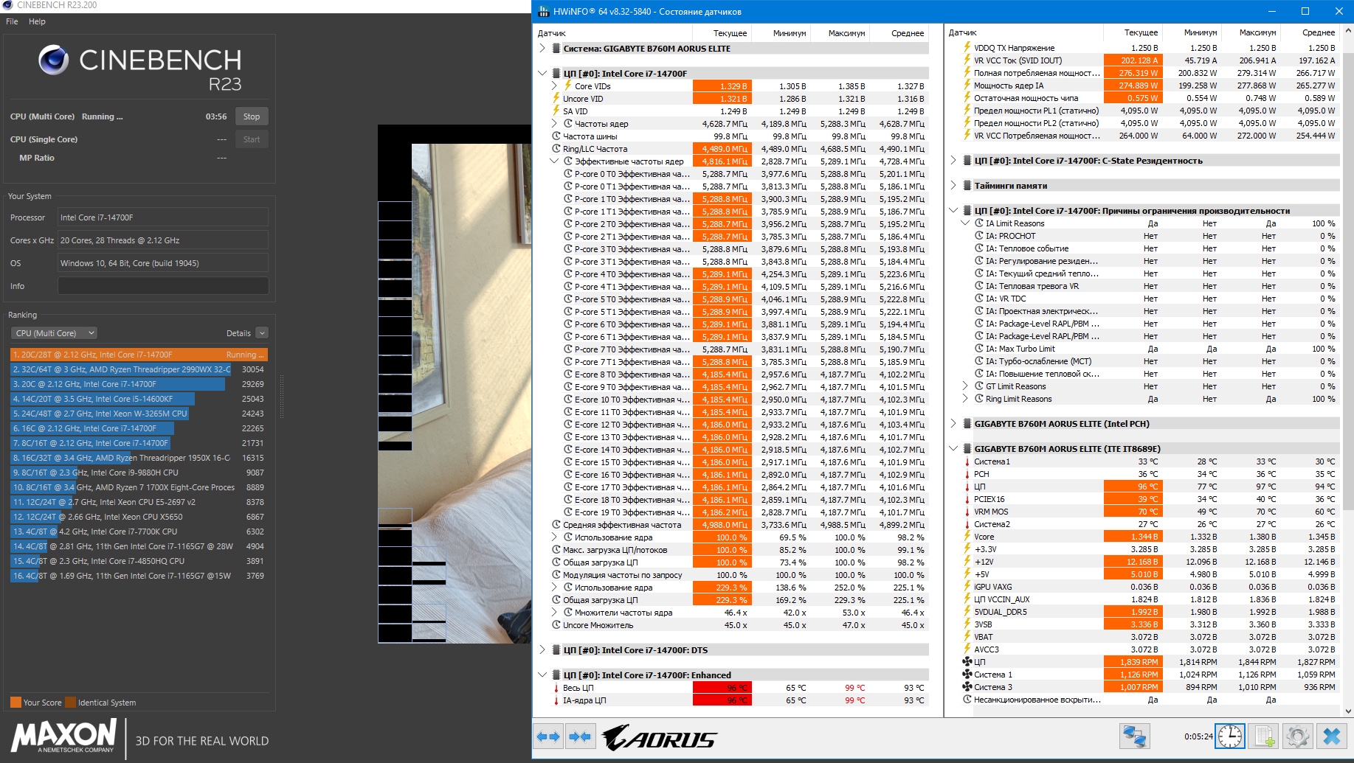The height and width of the screenshot is (763, 1354).
Task: Click the scroll-down arrow of right sensor panel
Action: [1348, 711]
